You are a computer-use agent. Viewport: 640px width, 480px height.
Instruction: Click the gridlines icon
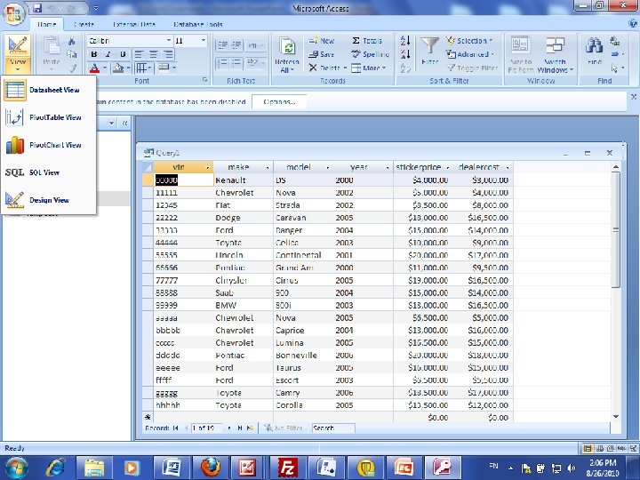point(141,68)
